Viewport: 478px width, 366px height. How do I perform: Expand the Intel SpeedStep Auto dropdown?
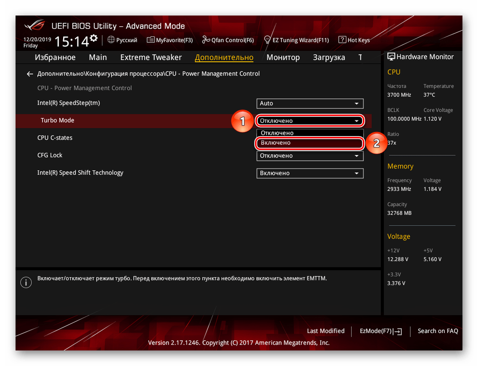coord(309,103)
